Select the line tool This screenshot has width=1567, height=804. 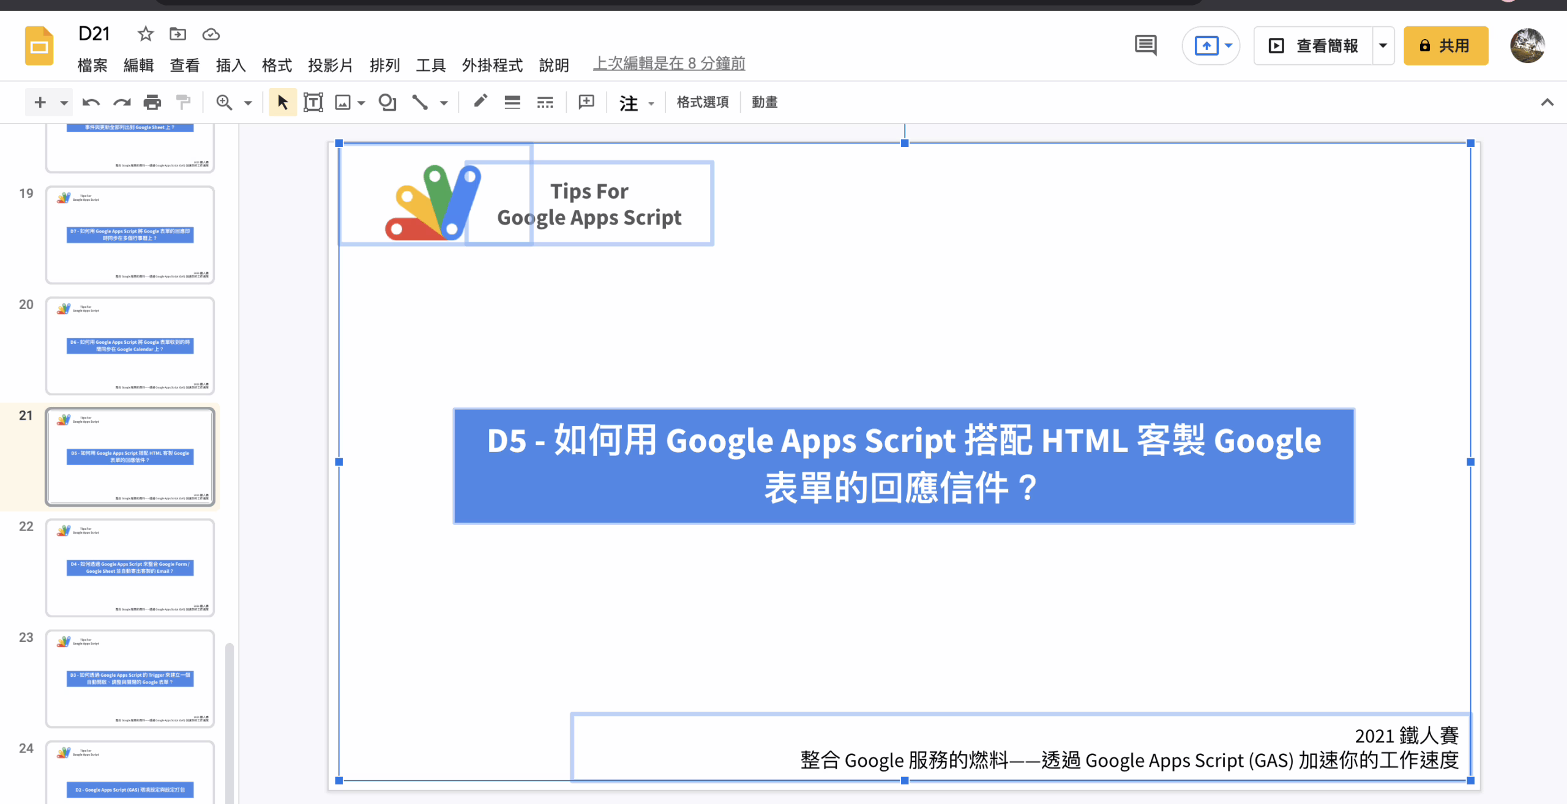coord(420,102)
